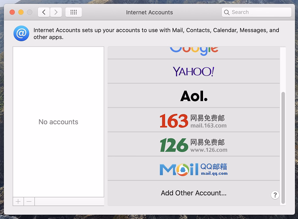Click Add Other Account...
298x219 pixels.
point(194,193)
